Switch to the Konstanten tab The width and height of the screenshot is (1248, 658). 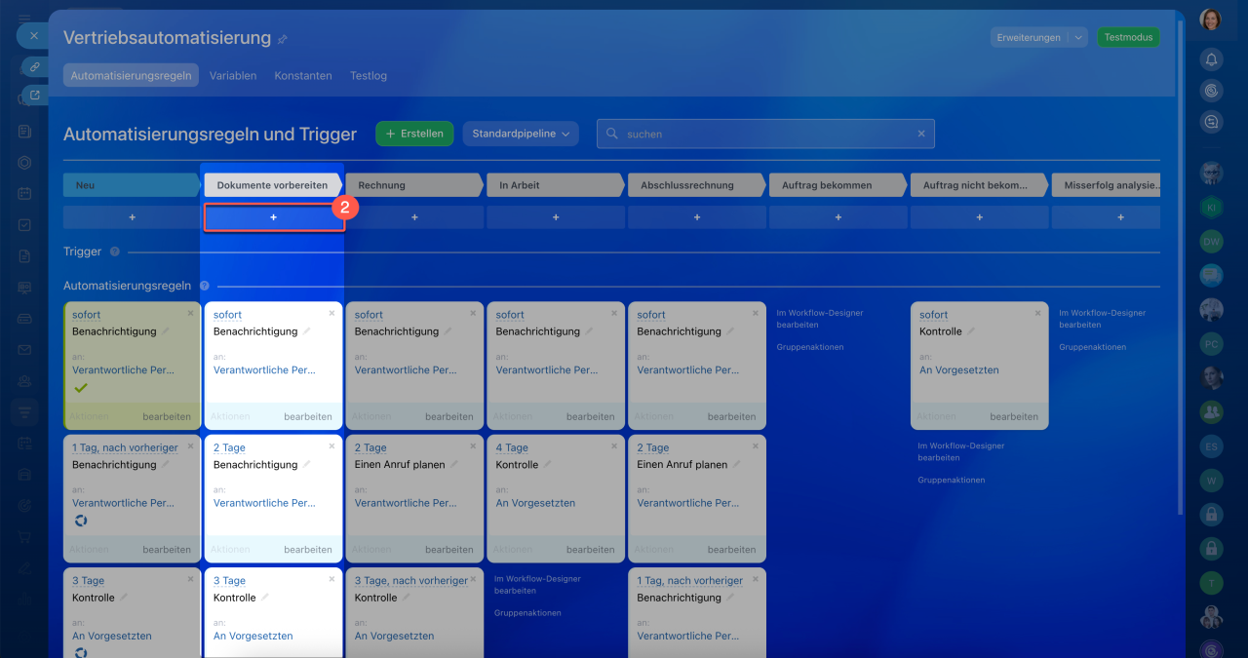[x=303, y=75]
